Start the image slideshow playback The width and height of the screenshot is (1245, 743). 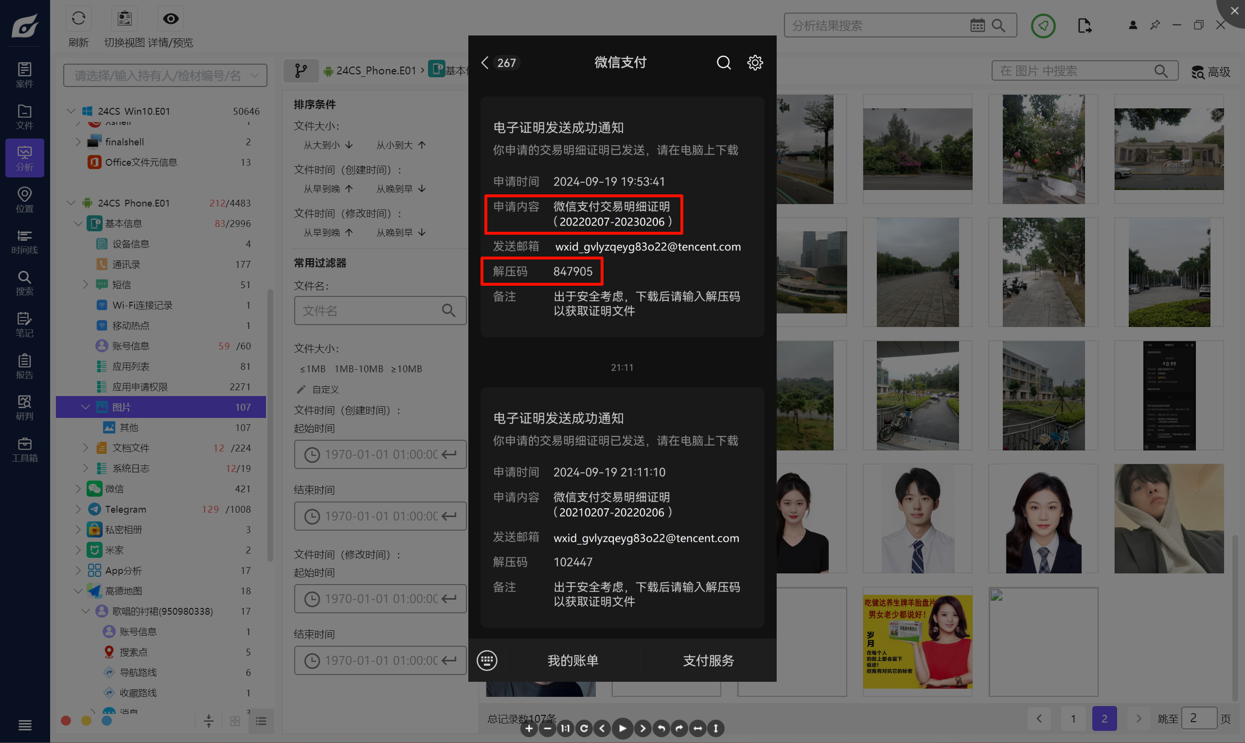click(622, 728)
